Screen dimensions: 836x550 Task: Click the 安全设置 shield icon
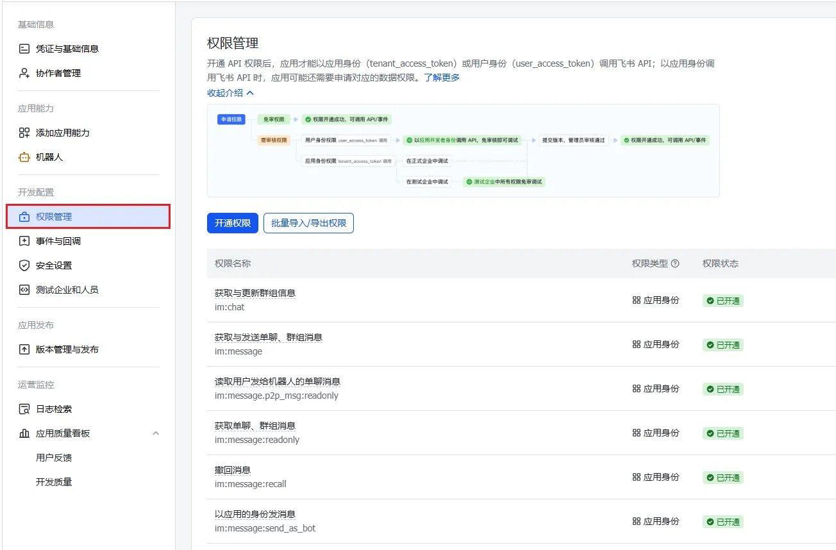pos(24,265)
